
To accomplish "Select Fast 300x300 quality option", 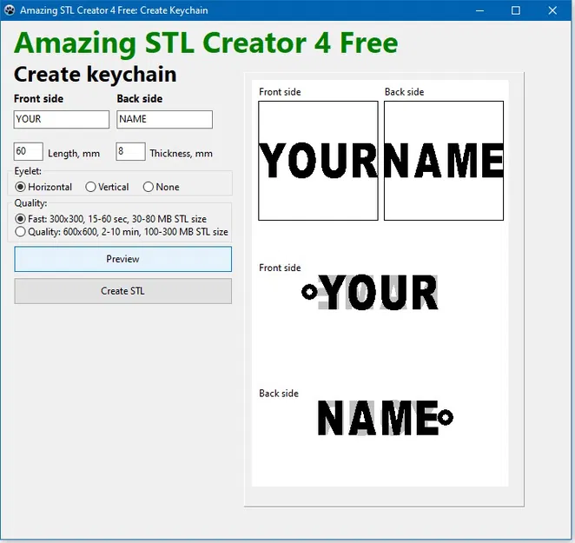I will (x=111, y=219).
